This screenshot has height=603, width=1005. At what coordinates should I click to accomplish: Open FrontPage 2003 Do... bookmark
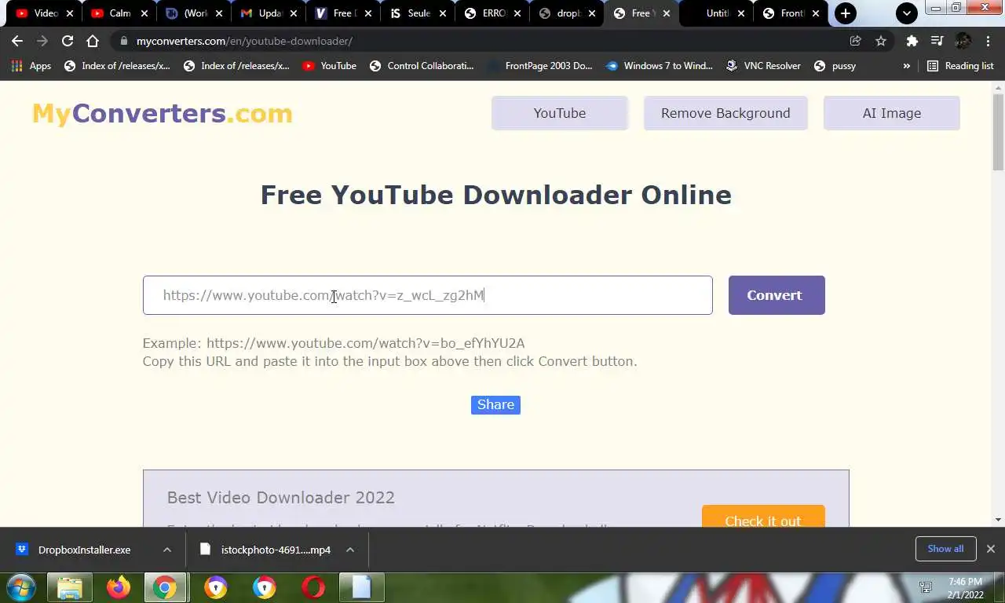coord(540,66)
